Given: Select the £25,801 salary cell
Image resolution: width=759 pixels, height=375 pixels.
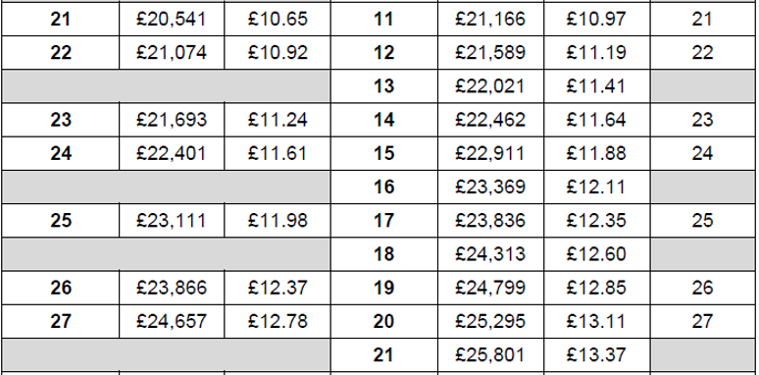Looking at the screenshot, I should point(490,355).
